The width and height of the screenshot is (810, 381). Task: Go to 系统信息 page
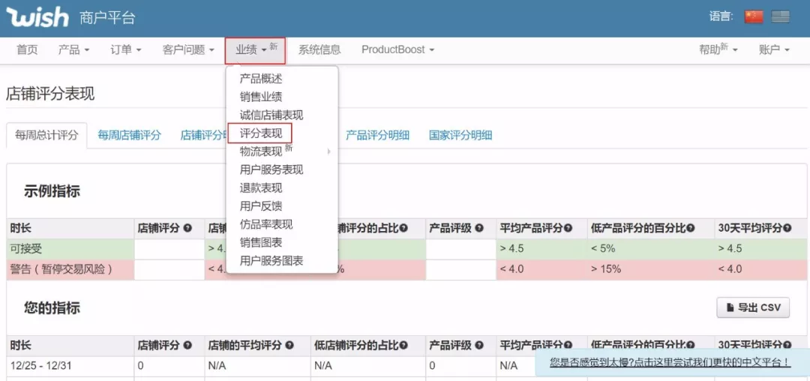coord(319,49)
